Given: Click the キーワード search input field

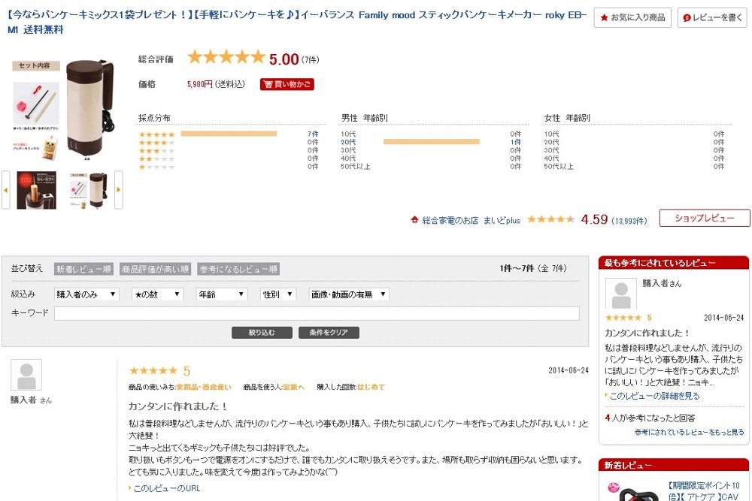Looking at the screenshot, I should (317, 313).
